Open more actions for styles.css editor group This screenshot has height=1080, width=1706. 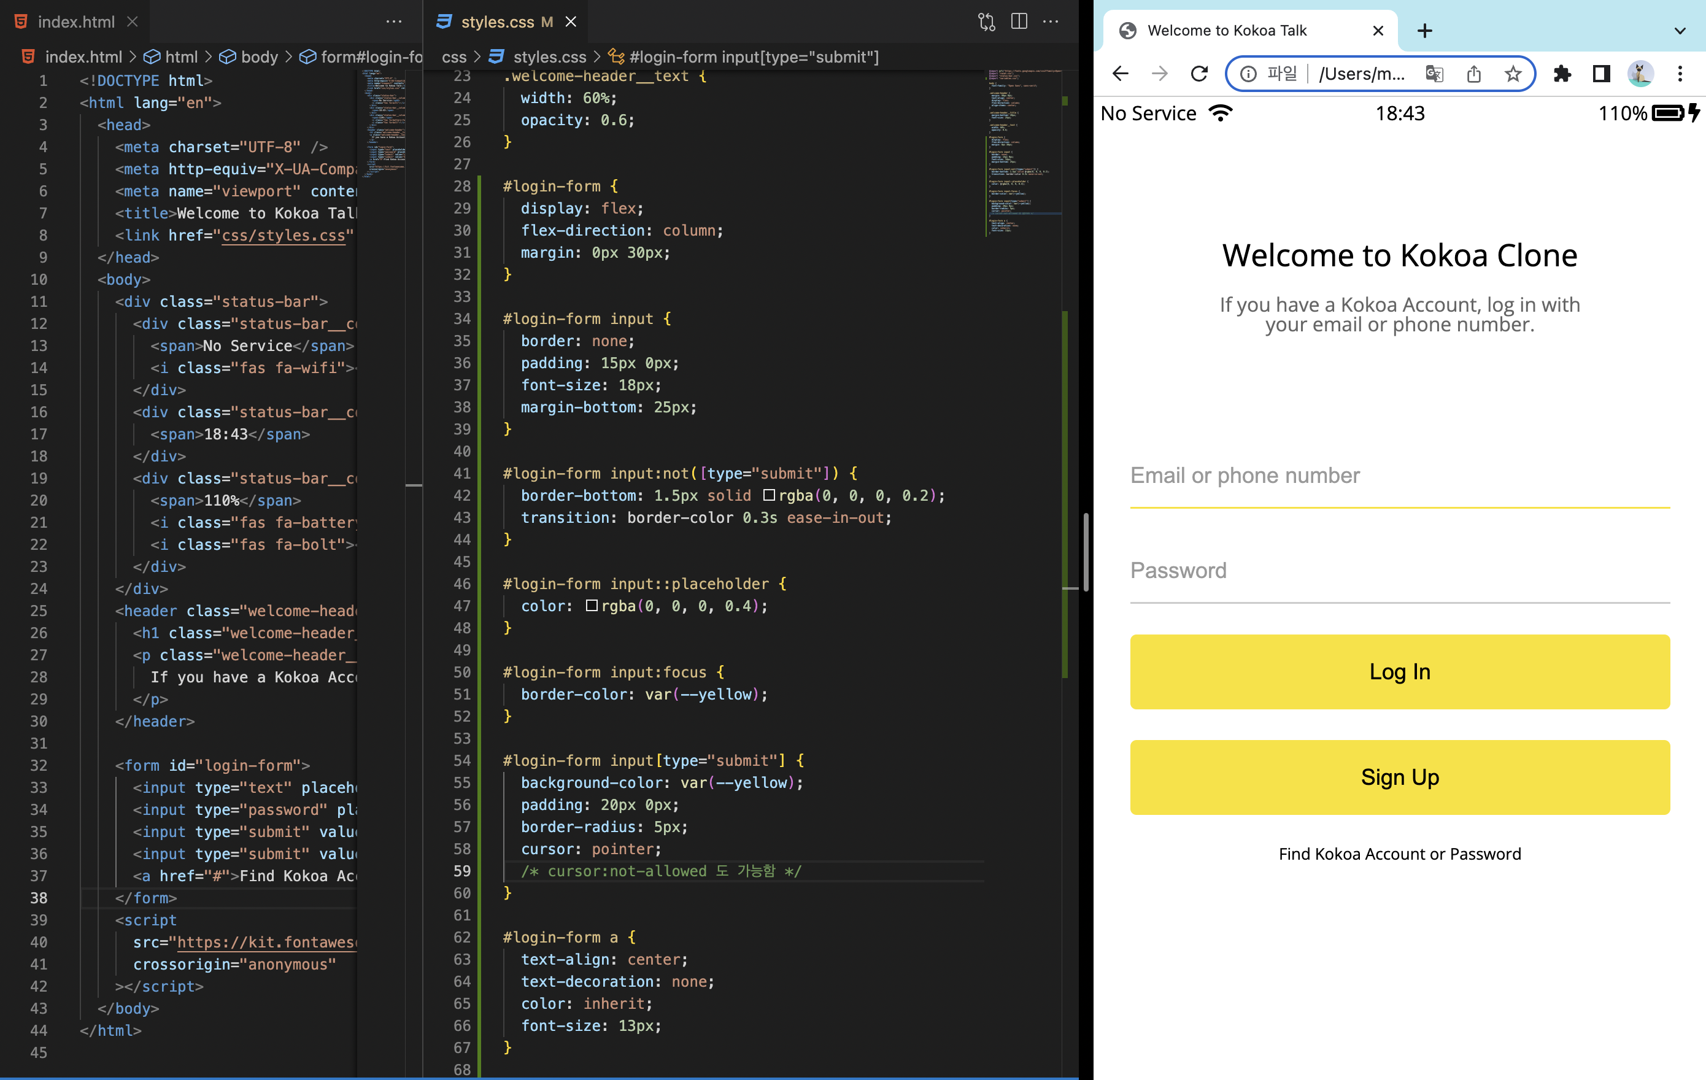click(1051, 21)
